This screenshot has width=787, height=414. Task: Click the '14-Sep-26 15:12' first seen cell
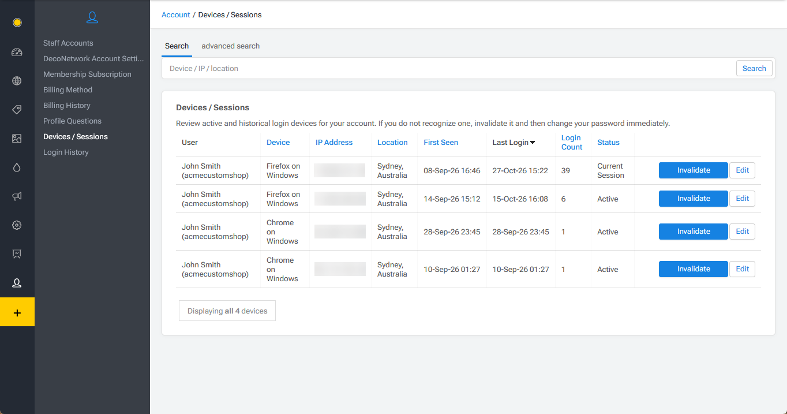tap(452, 199)
